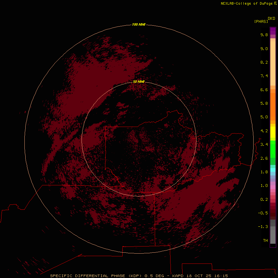Click the TH threshold label
The width and height of the screenshot is (278, 278).
pos(265,241)
